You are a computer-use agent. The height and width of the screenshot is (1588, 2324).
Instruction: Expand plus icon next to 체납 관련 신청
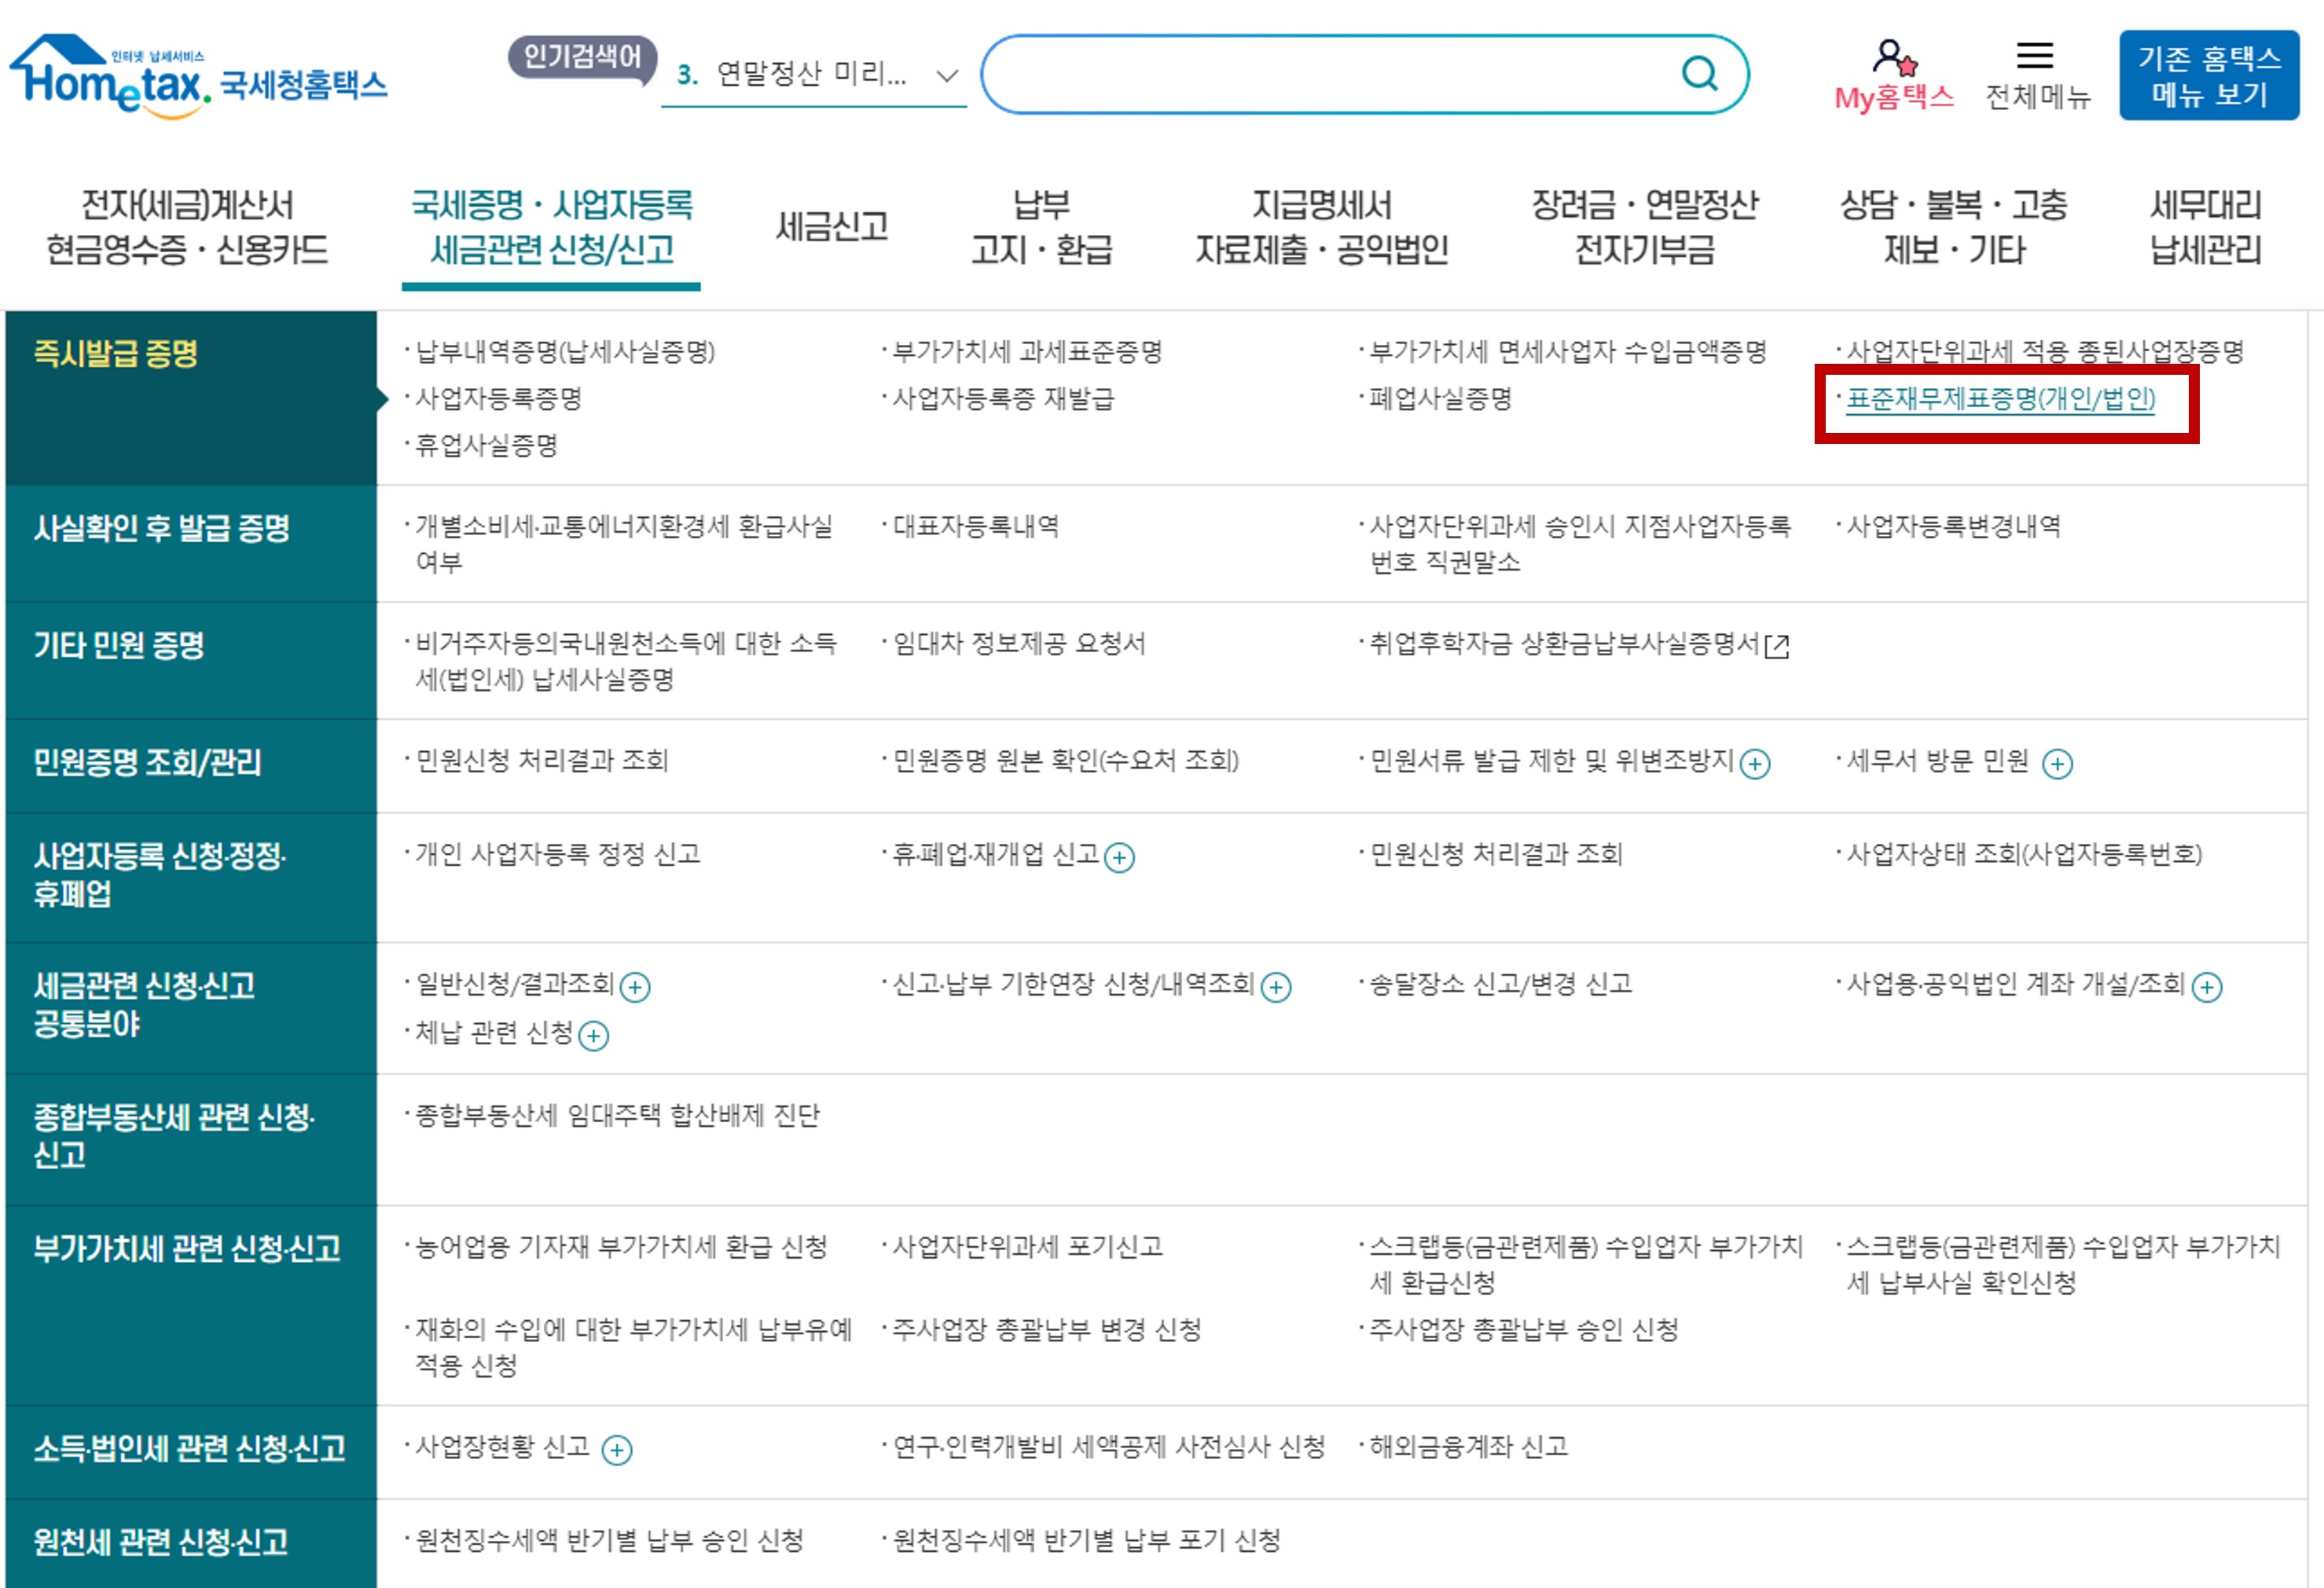point(594,1036)
